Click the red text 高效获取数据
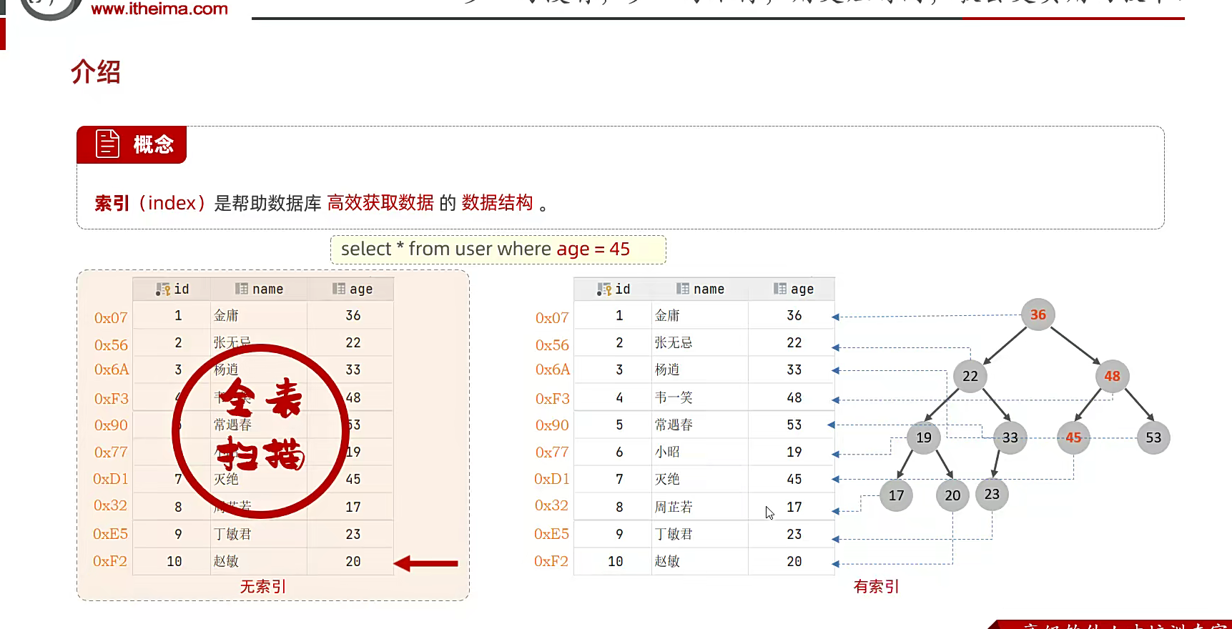Image resolution: width=1232 pixels, height=629 pixels. (380, 203)
